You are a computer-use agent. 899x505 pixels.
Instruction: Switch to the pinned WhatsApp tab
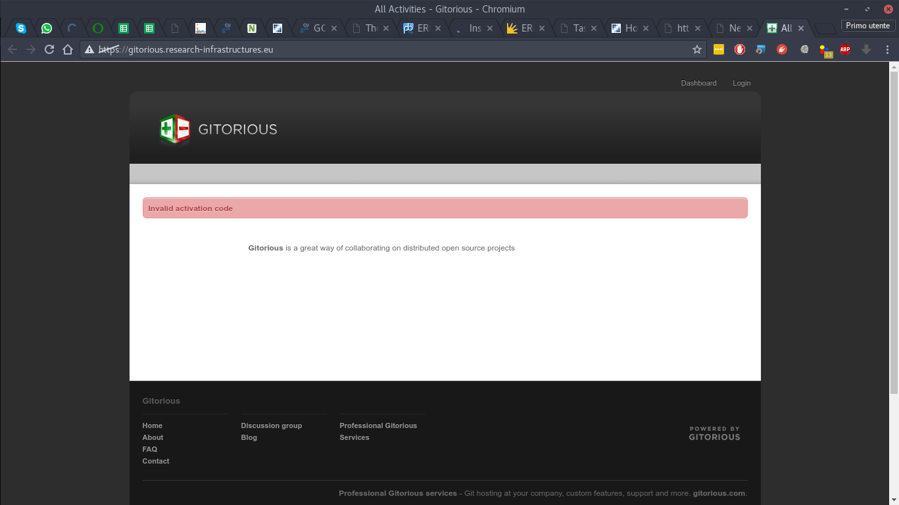point(47,28)
